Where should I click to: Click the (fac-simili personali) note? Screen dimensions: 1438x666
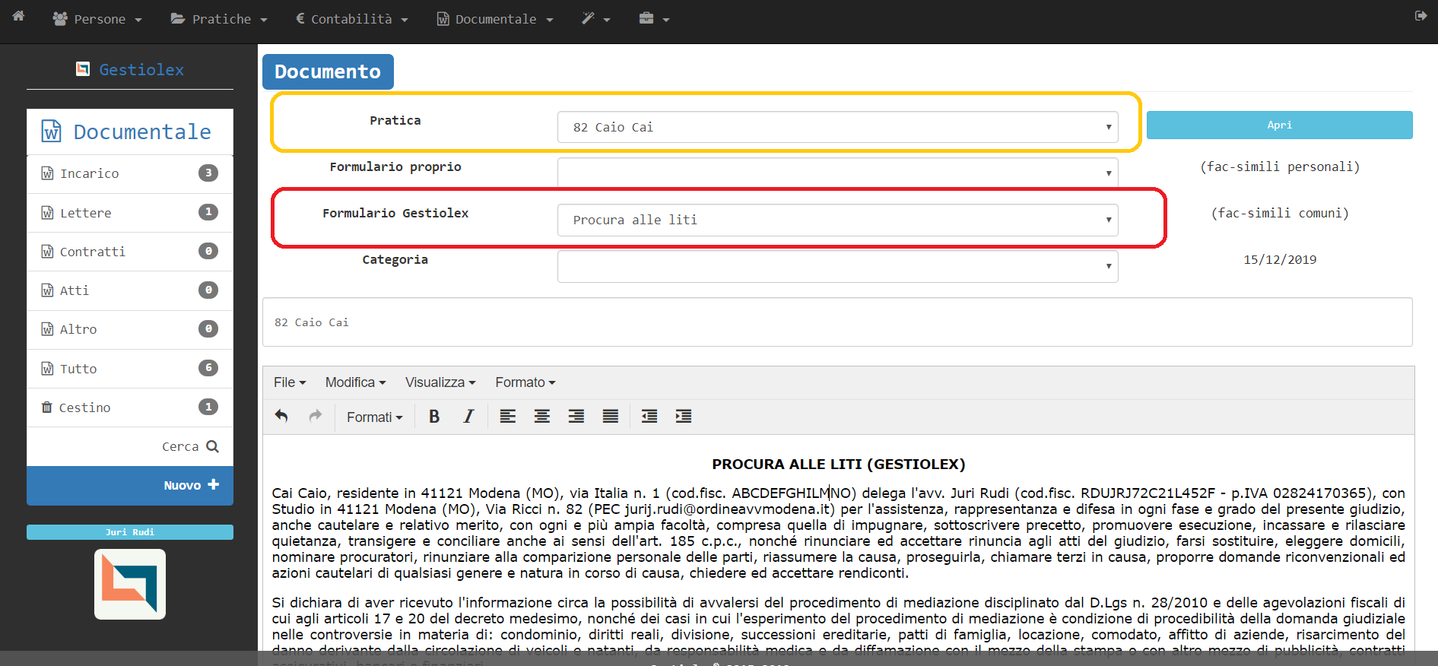1280,166
